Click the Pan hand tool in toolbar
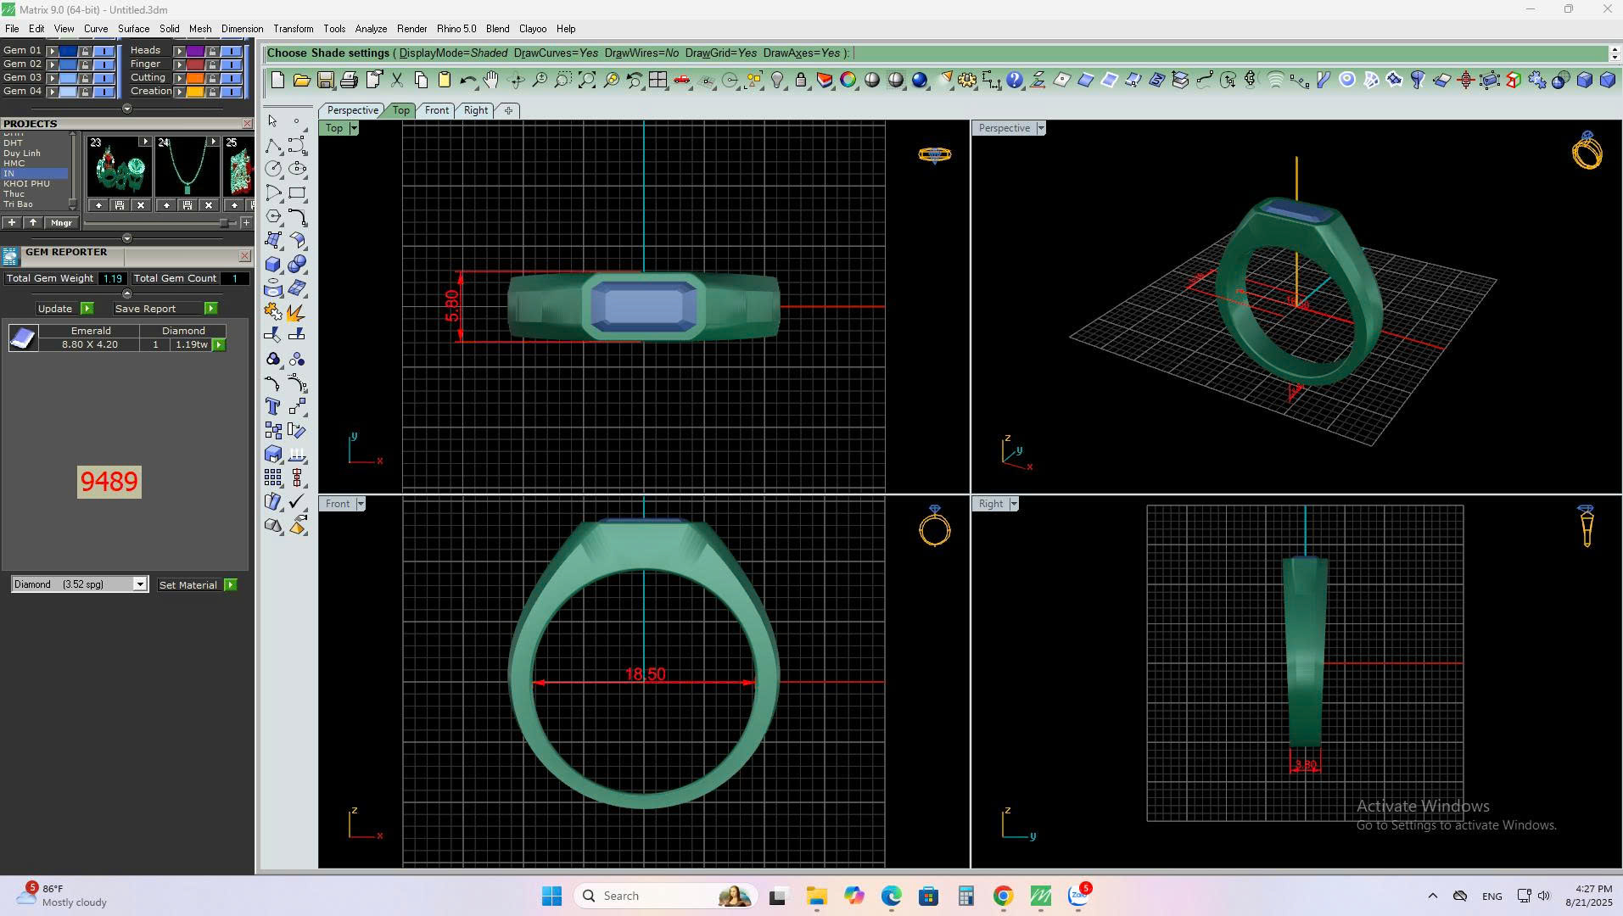 [491, 81]
